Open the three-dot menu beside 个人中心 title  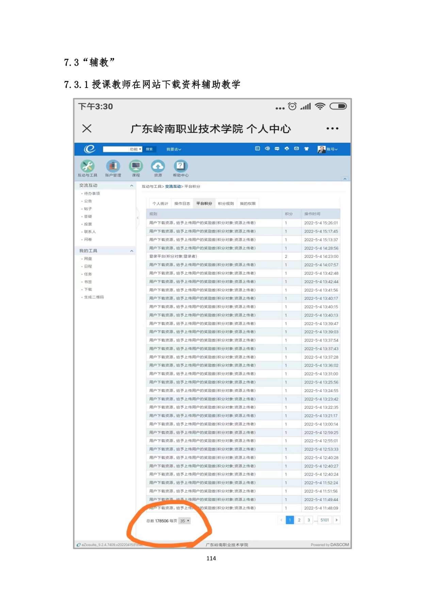[332, 128]
